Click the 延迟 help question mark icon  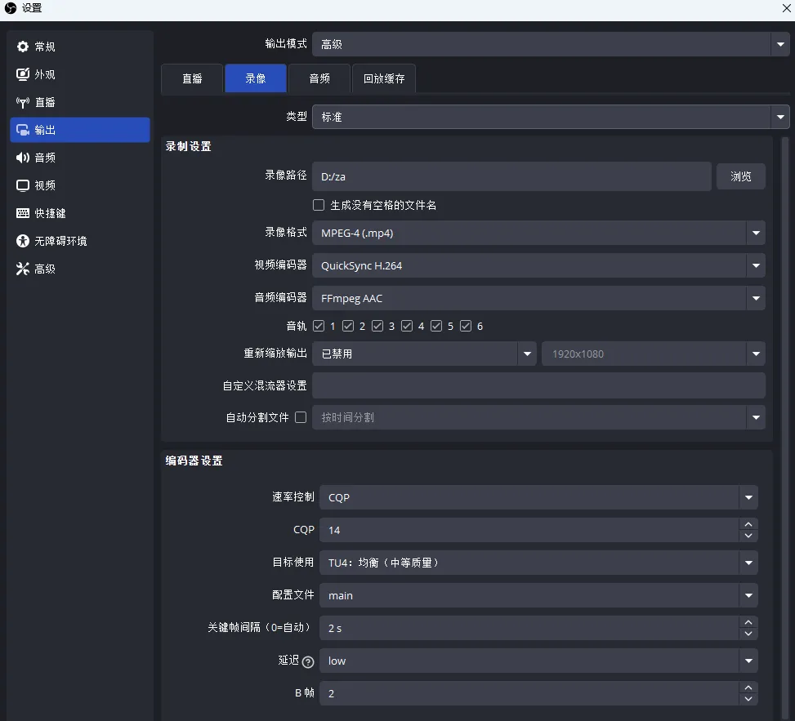tap(308, 662)
